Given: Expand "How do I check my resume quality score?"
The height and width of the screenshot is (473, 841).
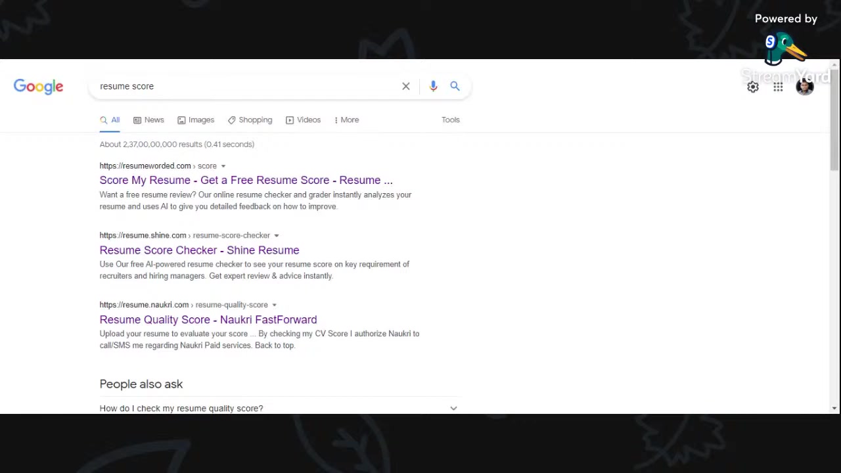Looking at the screenshot, I should pyautogui.click(x=279, y=408).
